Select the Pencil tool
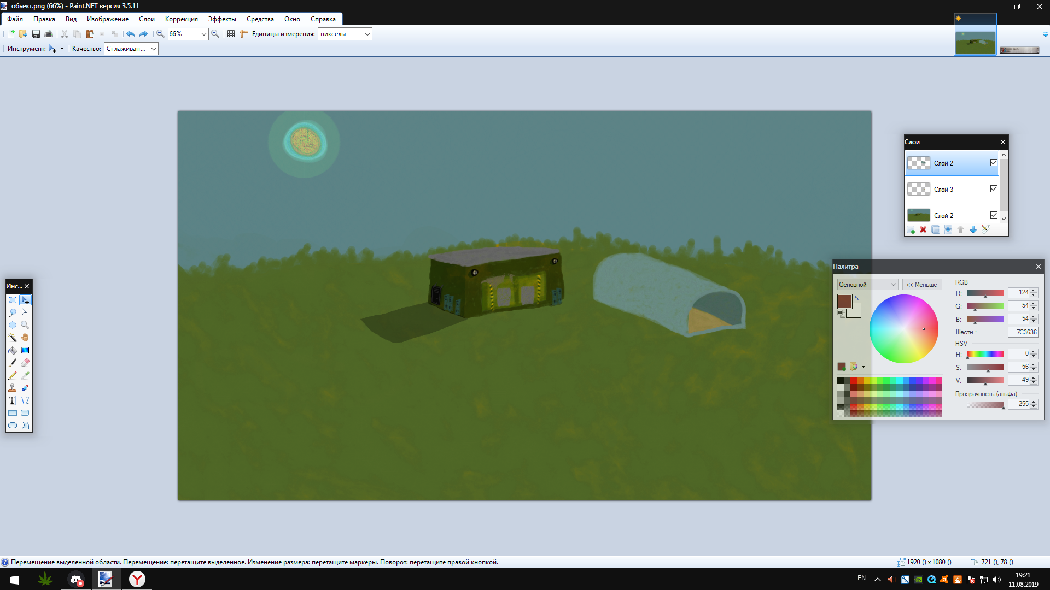 [13, 375]
